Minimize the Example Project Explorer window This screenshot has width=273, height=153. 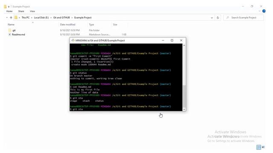click(x=243, y=6)
